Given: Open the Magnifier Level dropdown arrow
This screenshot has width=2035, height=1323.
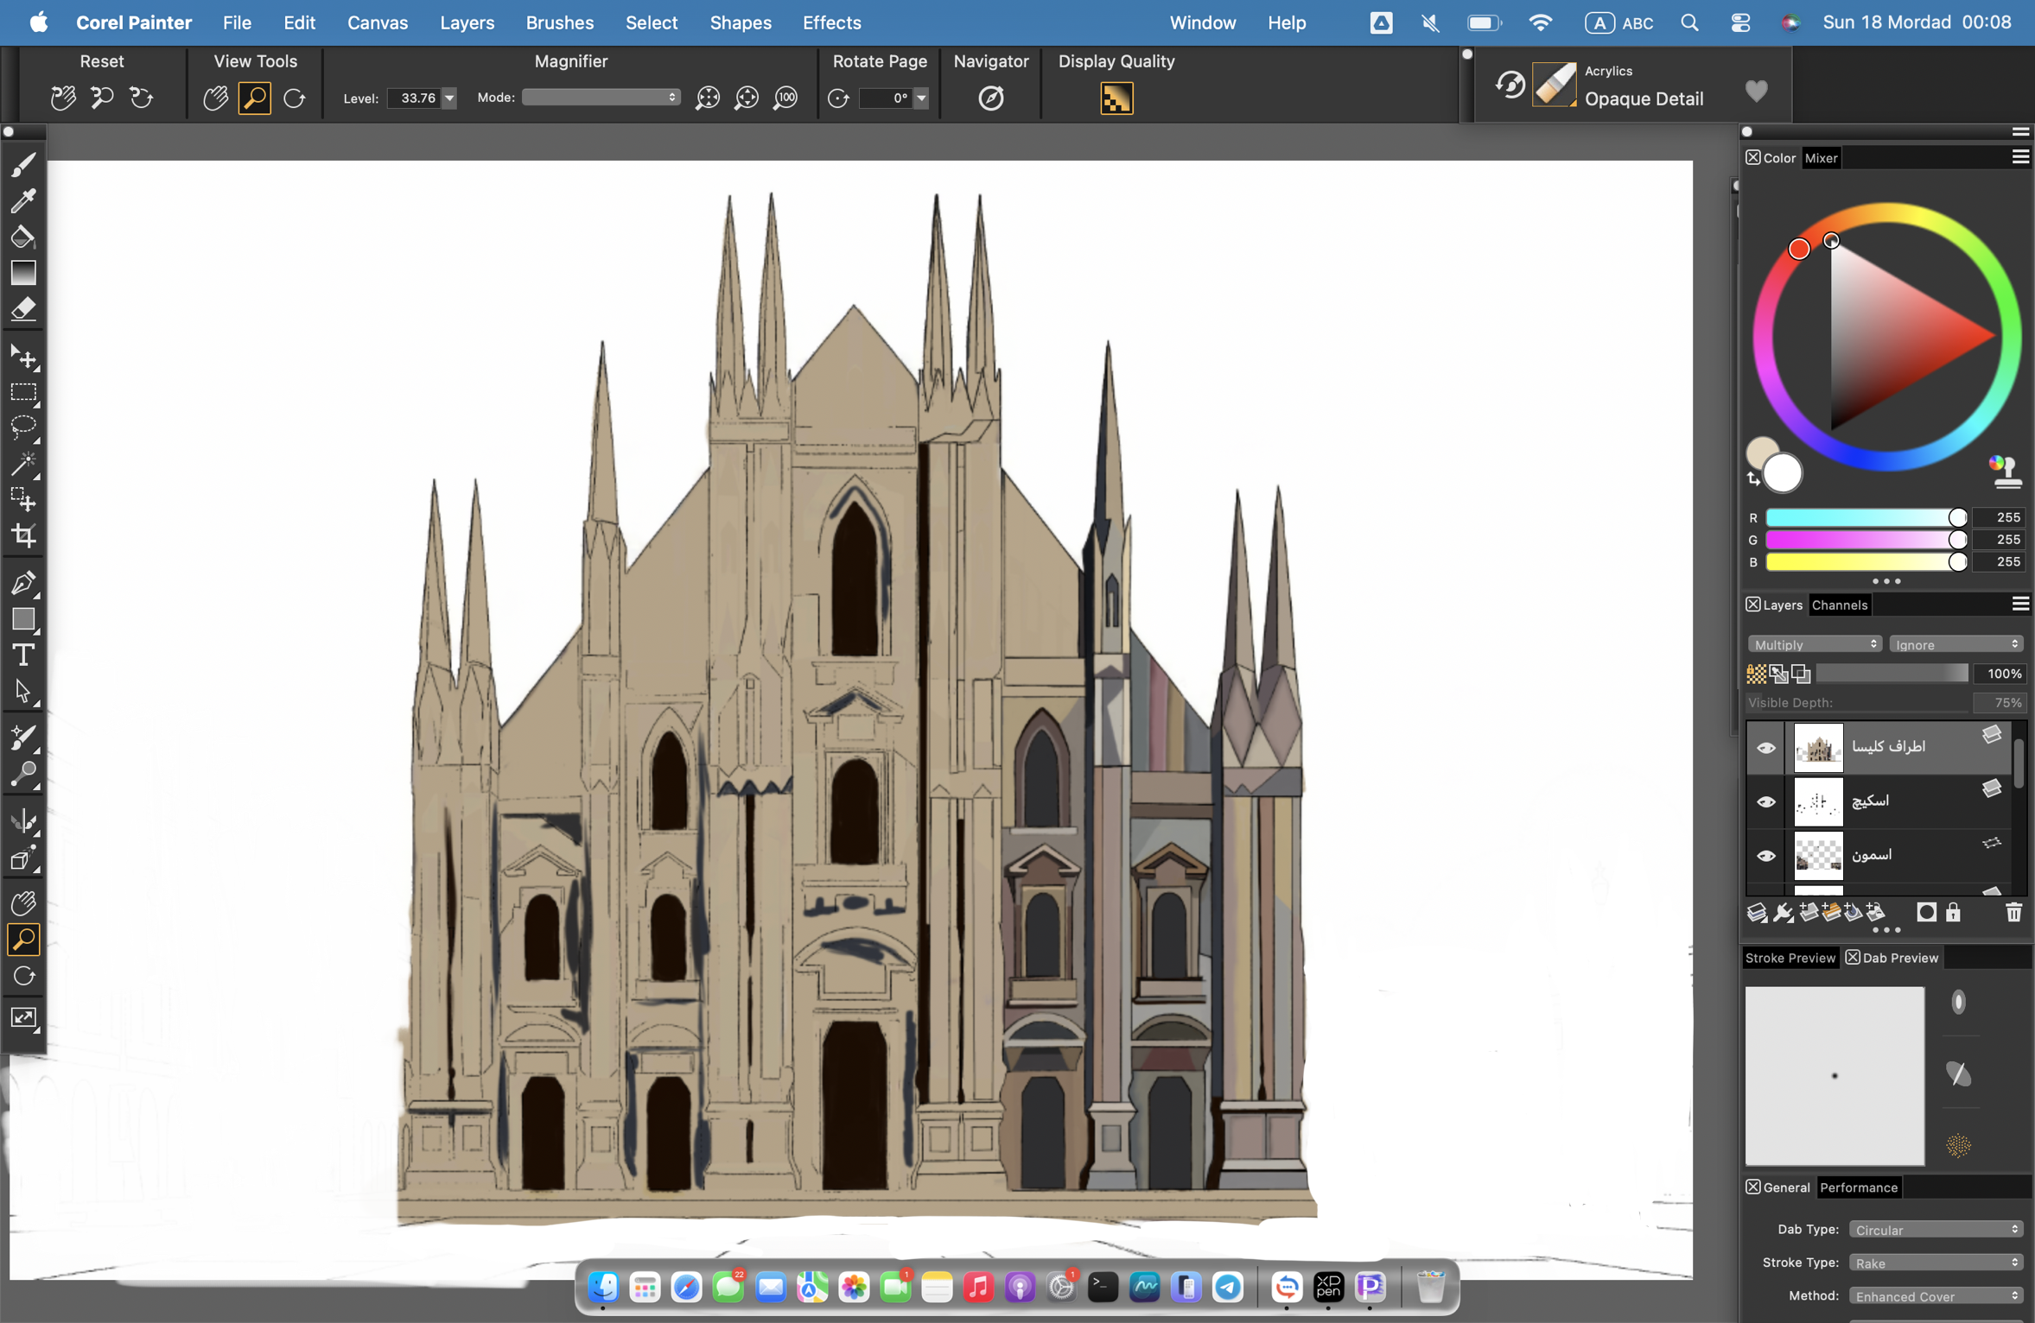Looking at the screenshot, I should [449, 98].
